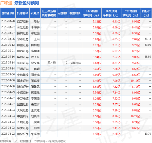The width and height of the screenshot is (152, 143).
Task: Select the 国金证券 institution cell
Action: (23, 81)
